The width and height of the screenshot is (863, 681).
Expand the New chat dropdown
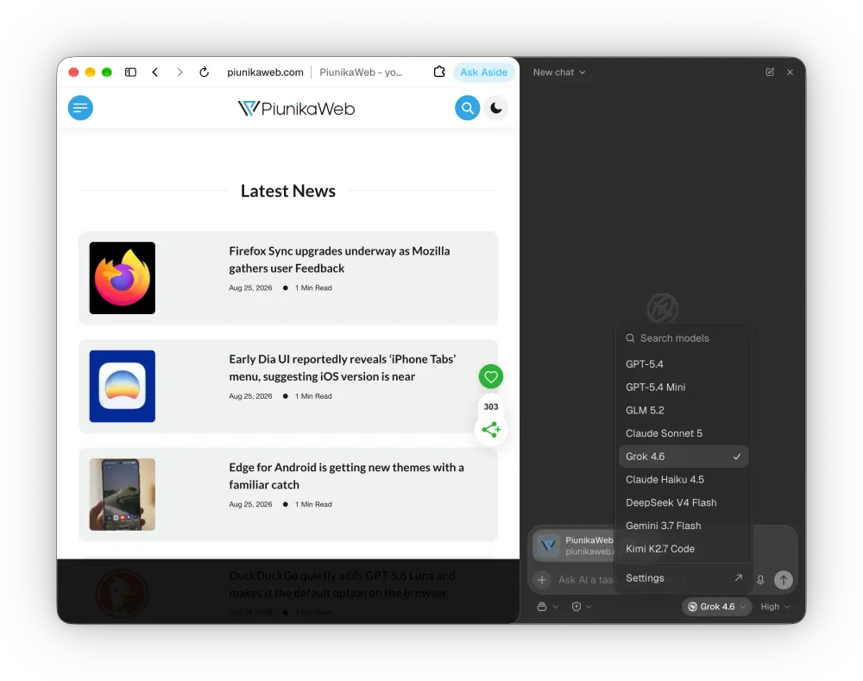tap(558, 73)
